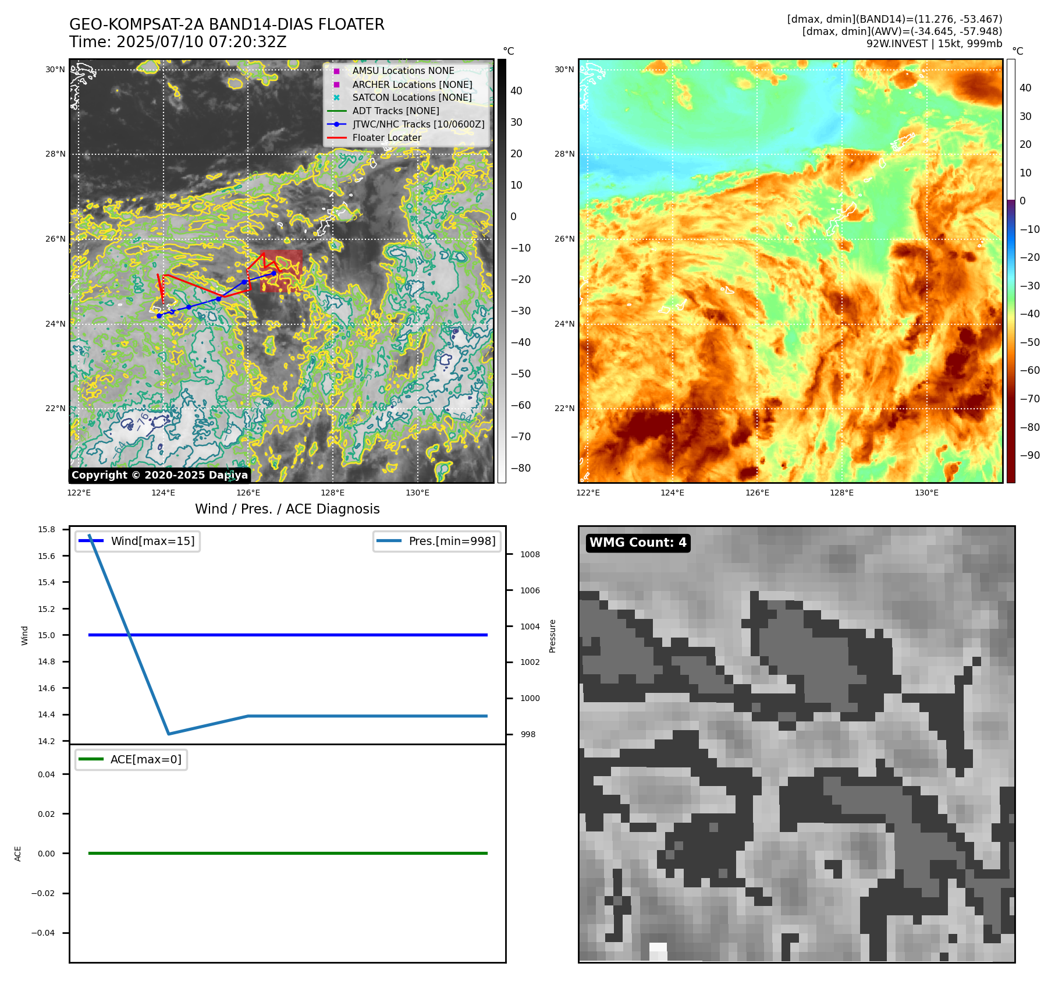Image resolution: width=1055 pixels, height=984 pixels.
Task: Click the Pressure axis label
Action: (553, 636)
